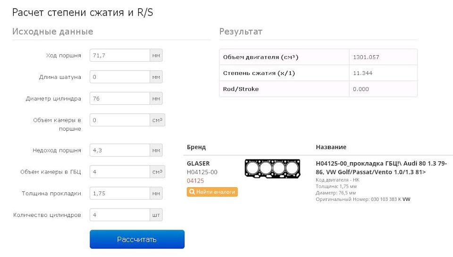Click the Название column header

331,147
